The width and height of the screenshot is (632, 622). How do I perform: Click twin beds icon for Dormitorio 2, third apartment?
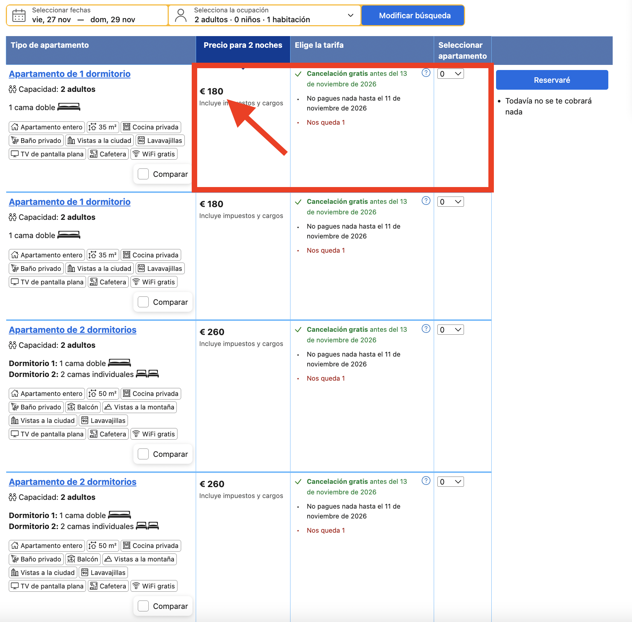[147, 374]
